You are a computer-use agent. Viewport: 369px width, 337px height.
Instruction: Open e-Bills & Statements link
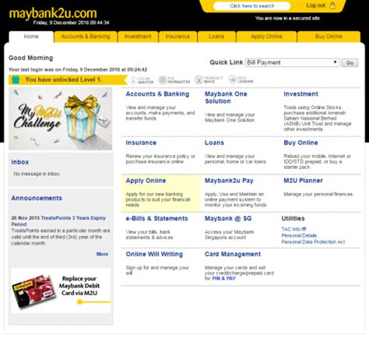(156, 219)
